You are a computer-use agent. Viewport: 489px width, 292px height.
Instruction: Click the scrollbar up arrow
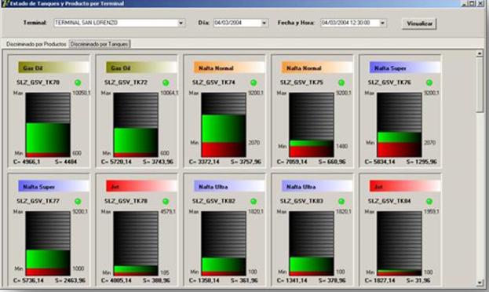tap(480, 53)
